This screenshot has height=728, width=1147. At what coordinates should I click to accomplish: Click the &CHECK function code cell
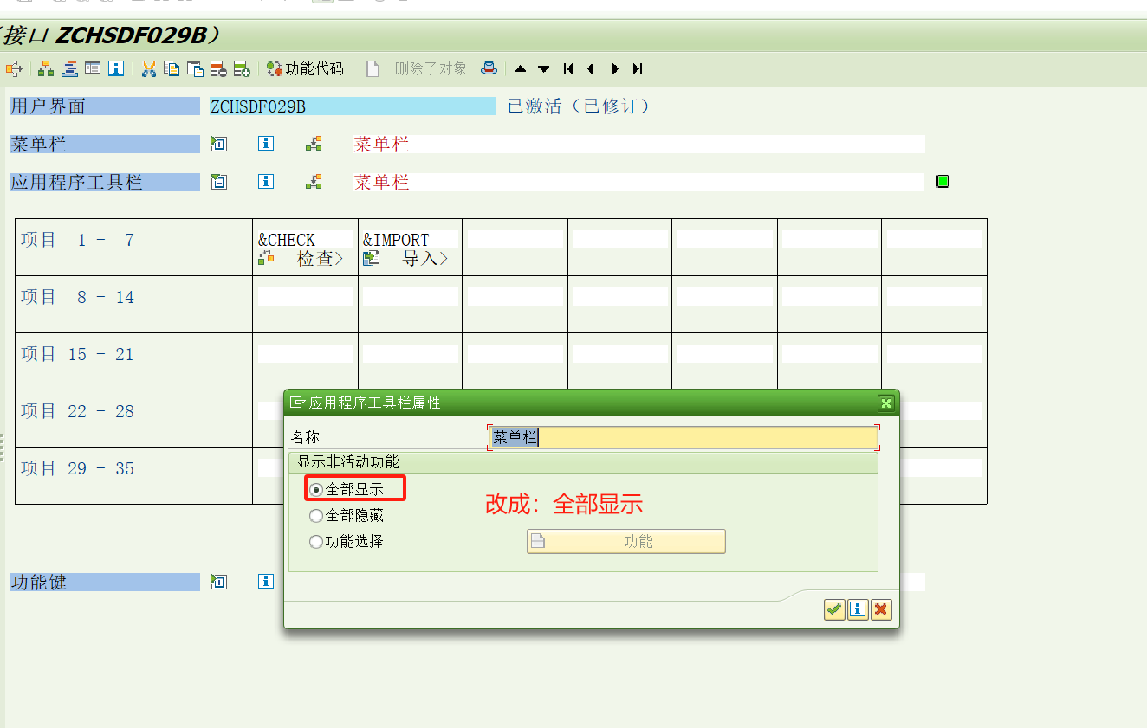coord(305,240)
